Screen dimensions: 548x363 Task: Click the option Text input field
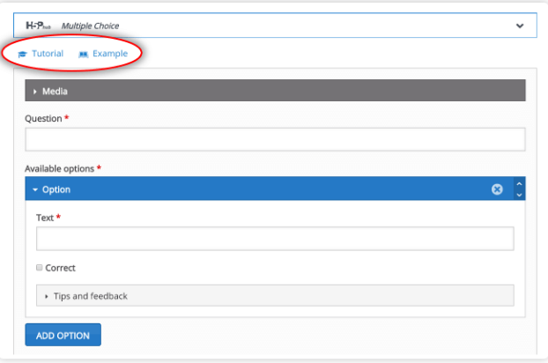[x=275, y=239]
